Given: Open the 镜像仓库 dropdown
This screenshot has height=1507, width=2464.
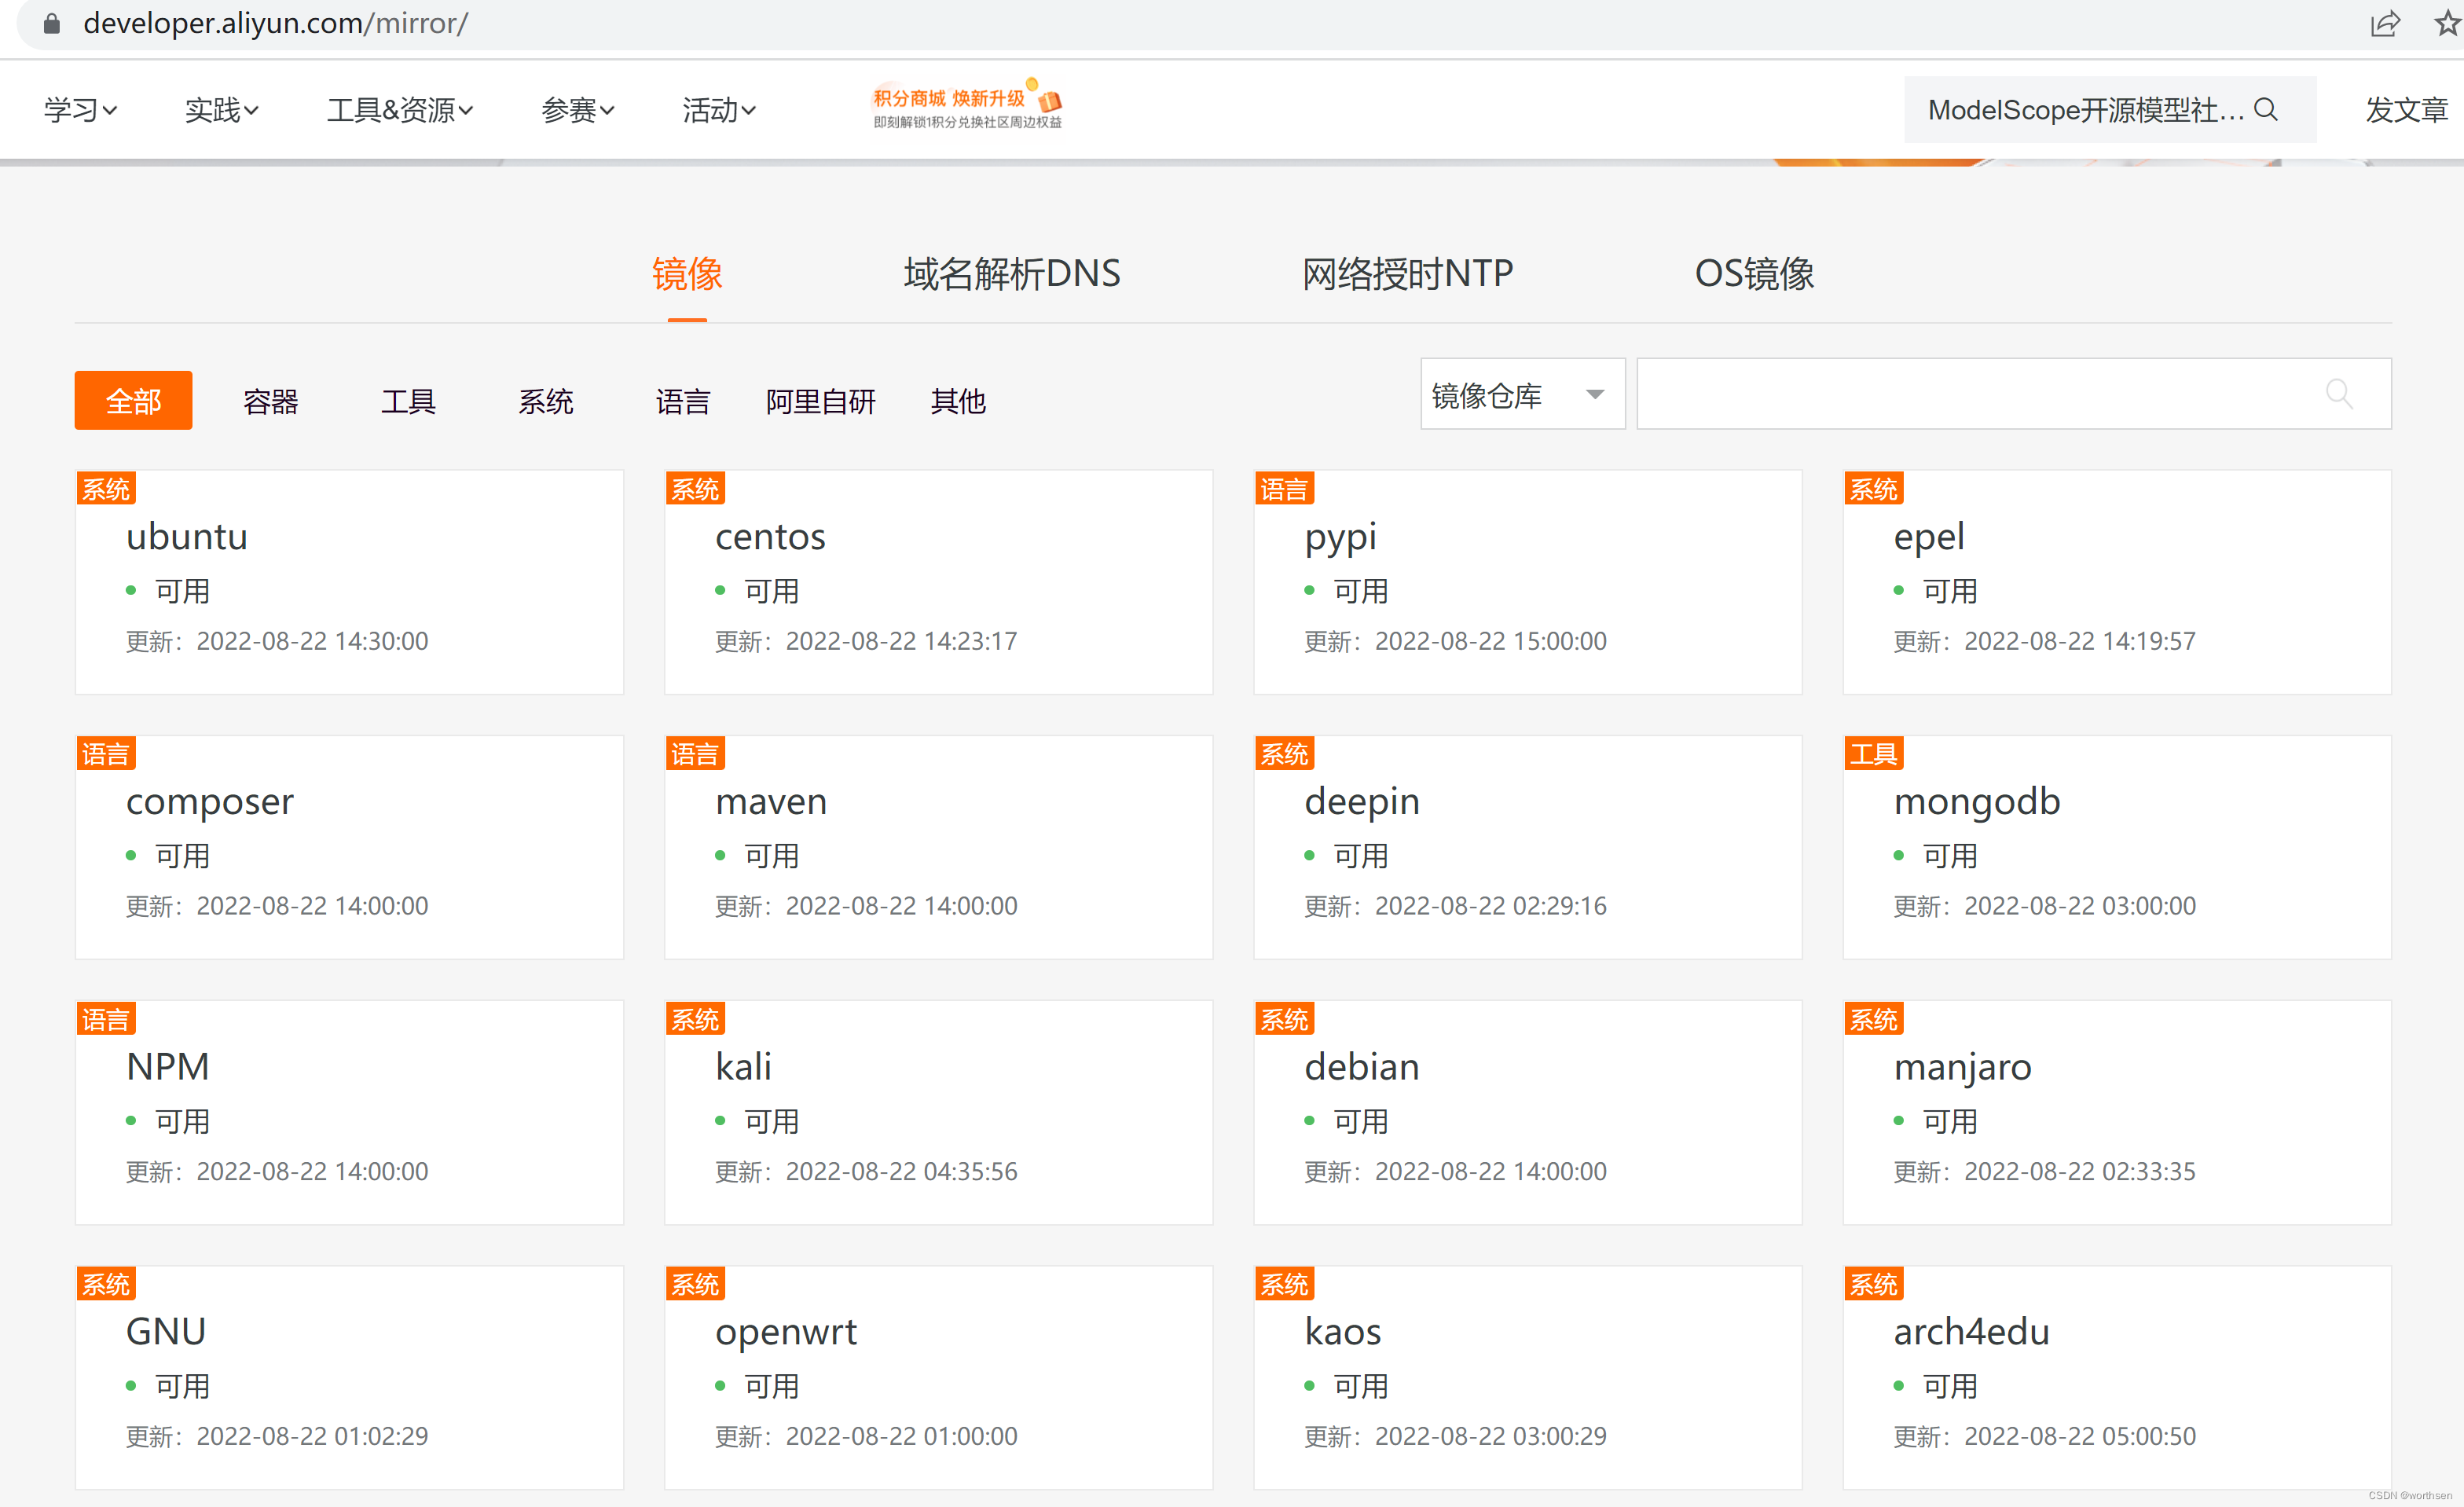Looking at the screenshot, I should (x=1521, y=395).
